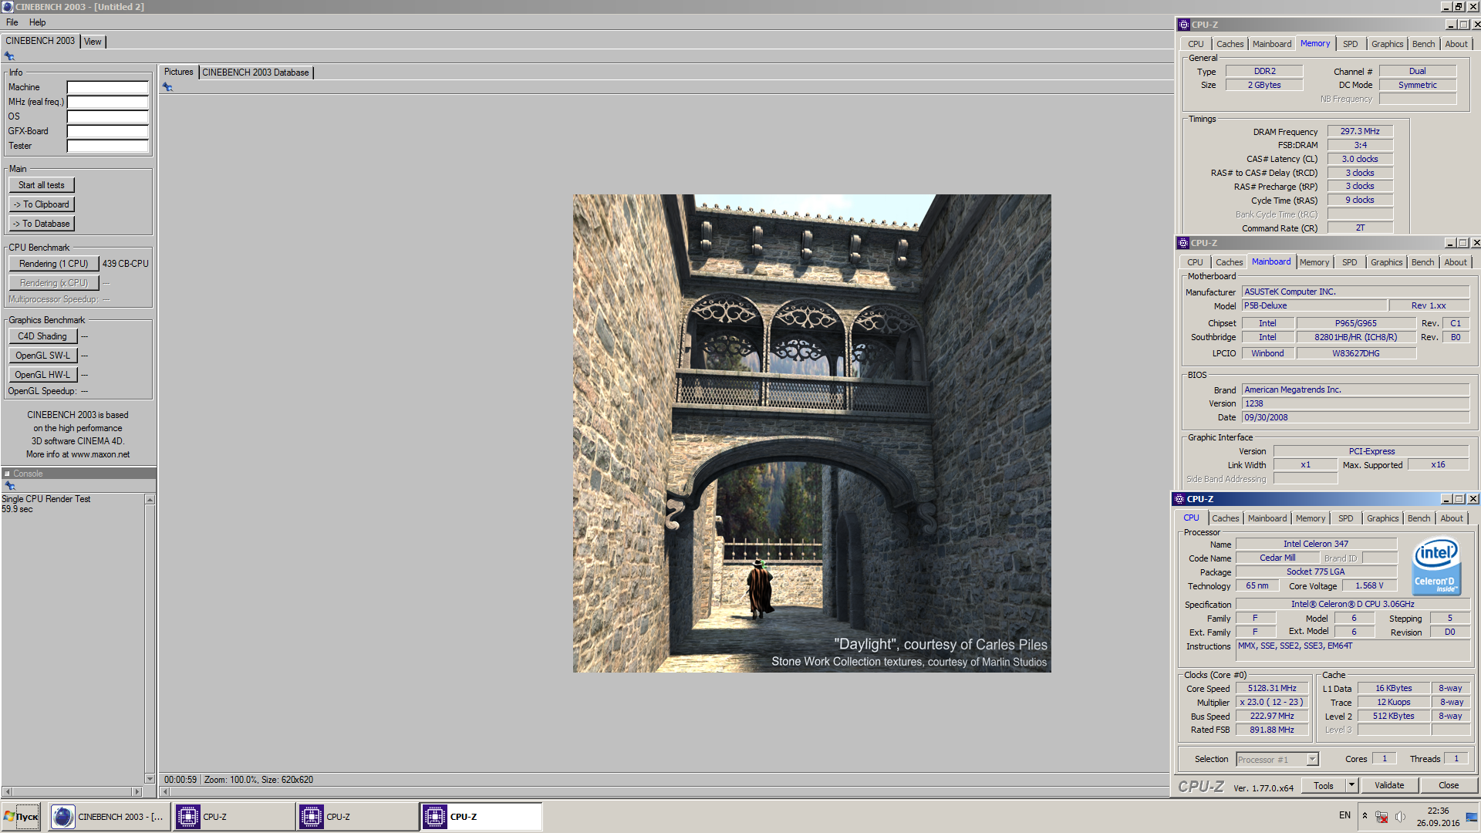This screenshot has width=1481, height=833.
Task: Click the To Clipboard button
Action: 42,204
